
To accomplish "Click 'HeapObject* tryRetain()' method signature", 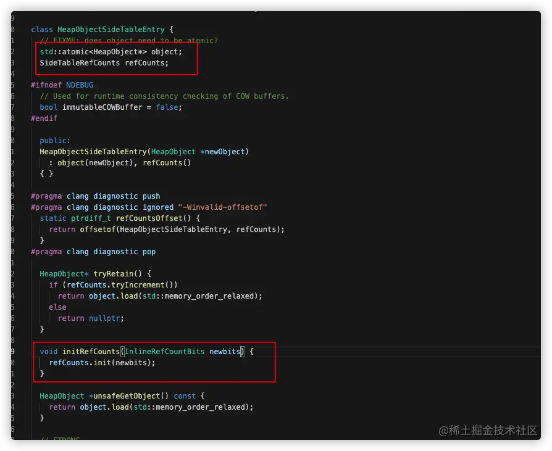I will coord(96,274).
